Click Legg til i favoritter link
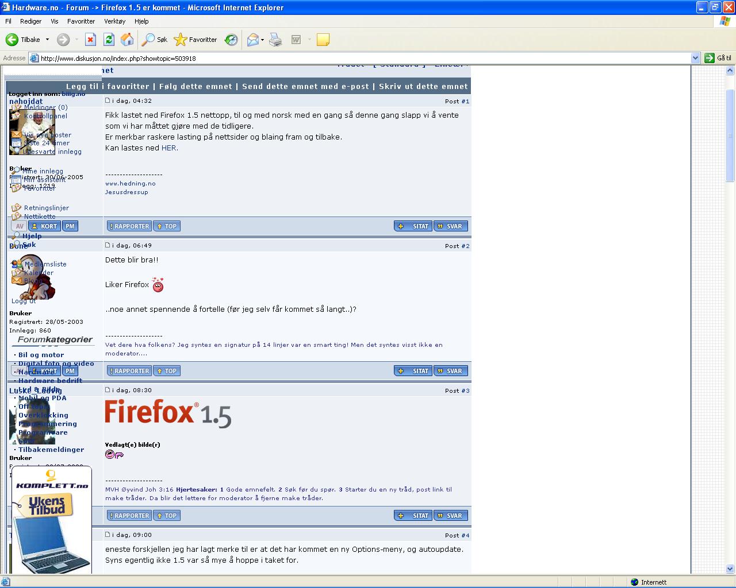 (108, 87)
